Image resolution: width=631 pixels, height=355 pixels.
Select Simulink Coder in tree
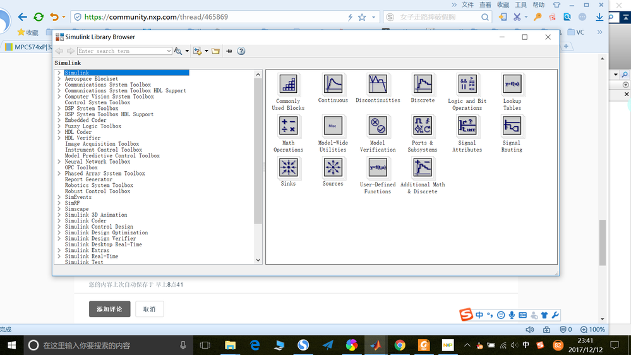(85, 220)
